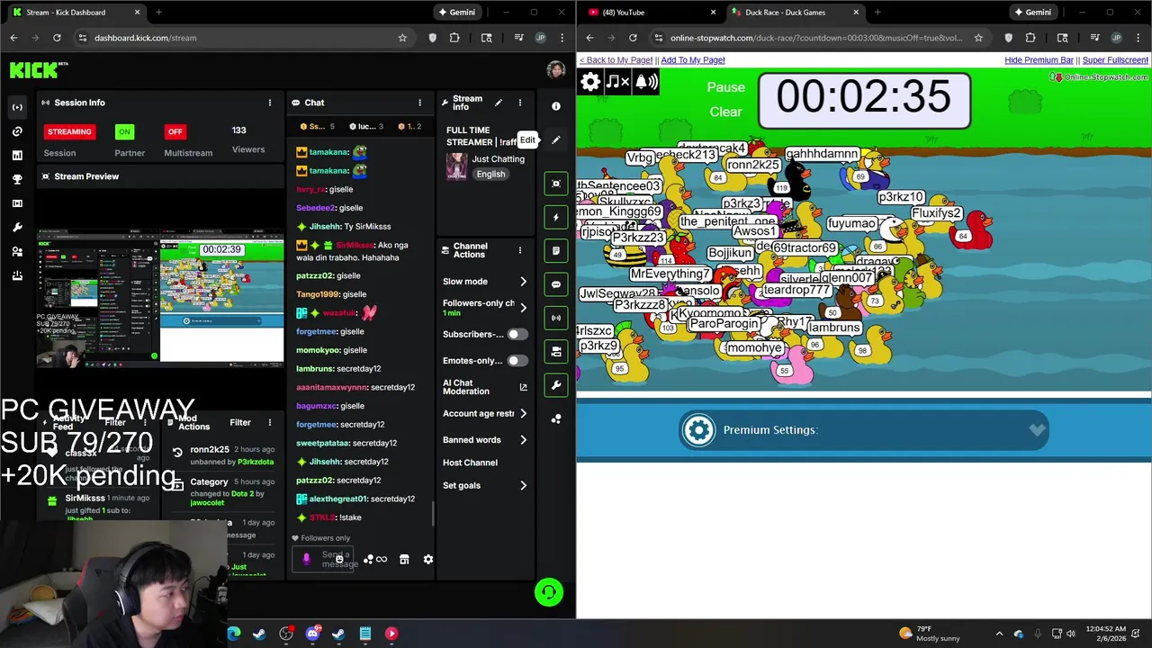Open the Kick profile avatar menu
This screenshot has height=648, width=1152.
coord(556,70)
